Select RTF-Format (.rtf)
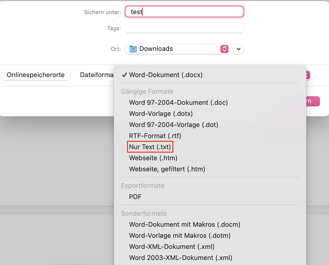329x265 pixels. coord(210,136)
